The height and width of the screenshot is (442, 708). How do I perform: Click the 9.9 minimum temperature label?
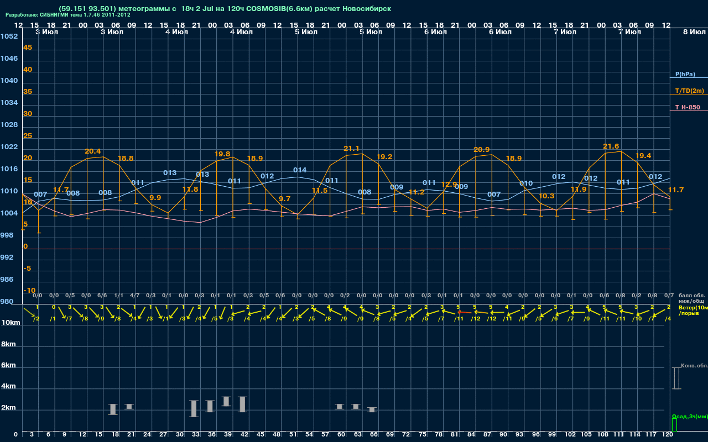point(155,198)
